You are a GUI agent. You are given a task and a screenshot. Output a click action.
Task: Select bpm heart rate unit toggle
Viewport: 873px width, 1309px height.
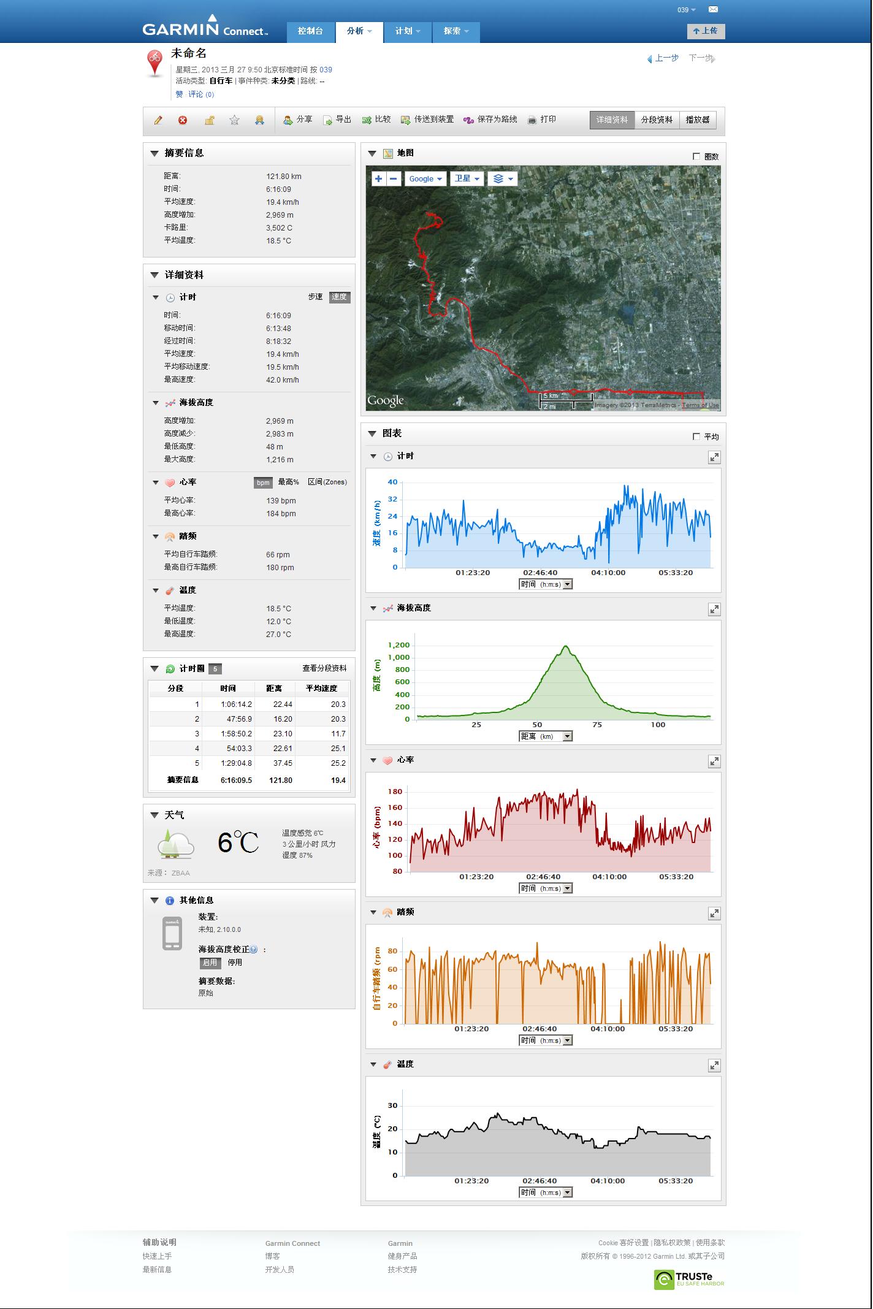[263, 483]
